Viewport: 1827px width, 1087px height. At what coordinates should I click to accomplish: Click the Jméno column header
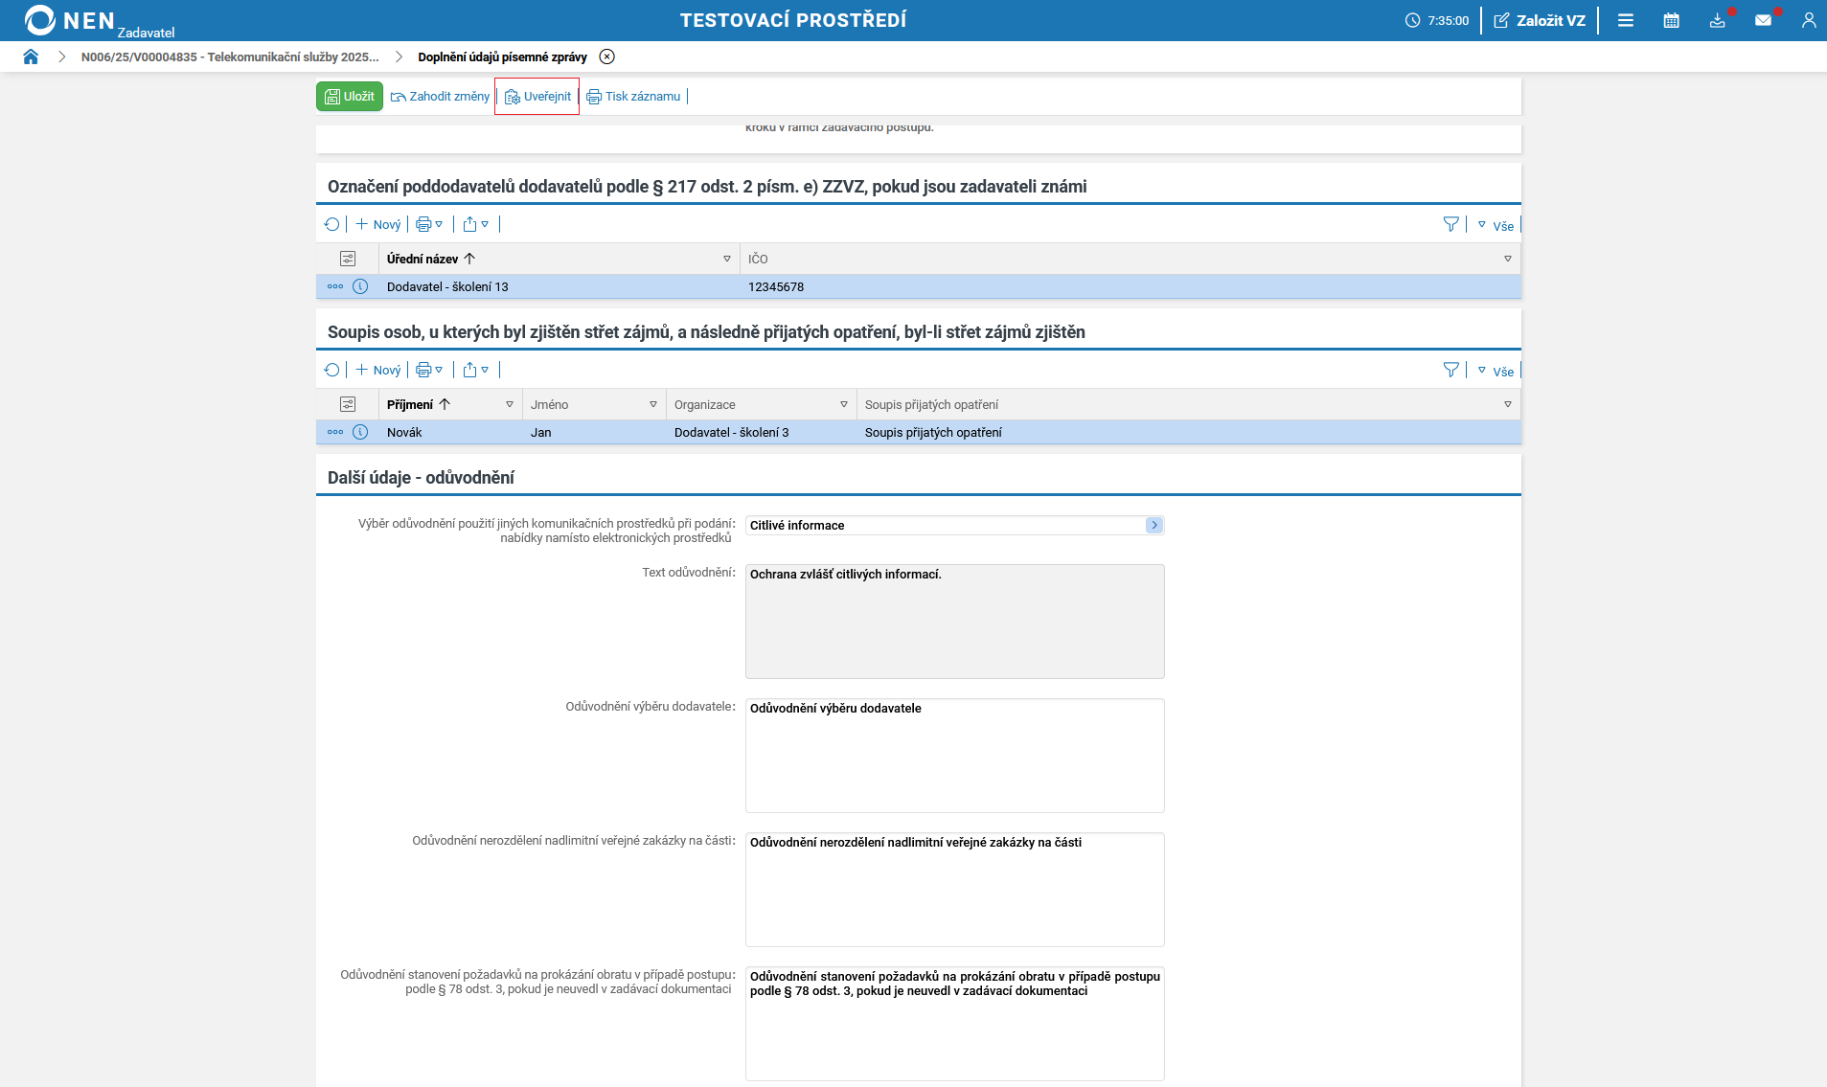click(550, 404)
